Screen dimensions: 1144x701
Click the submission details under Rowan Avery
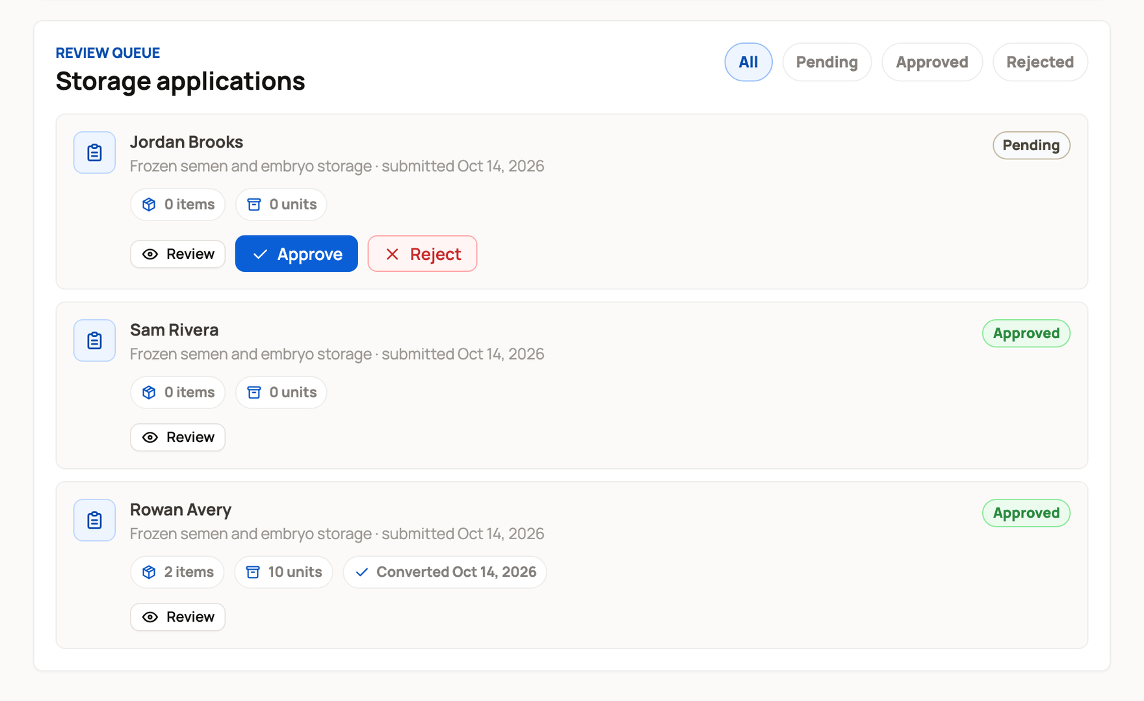[x=337, y=533]
